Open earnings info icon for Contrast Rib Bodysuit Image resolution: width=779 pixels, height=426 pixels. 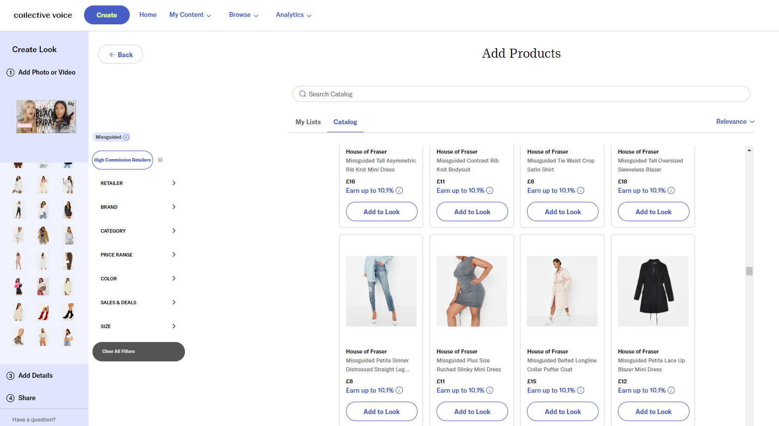point(490,190)
